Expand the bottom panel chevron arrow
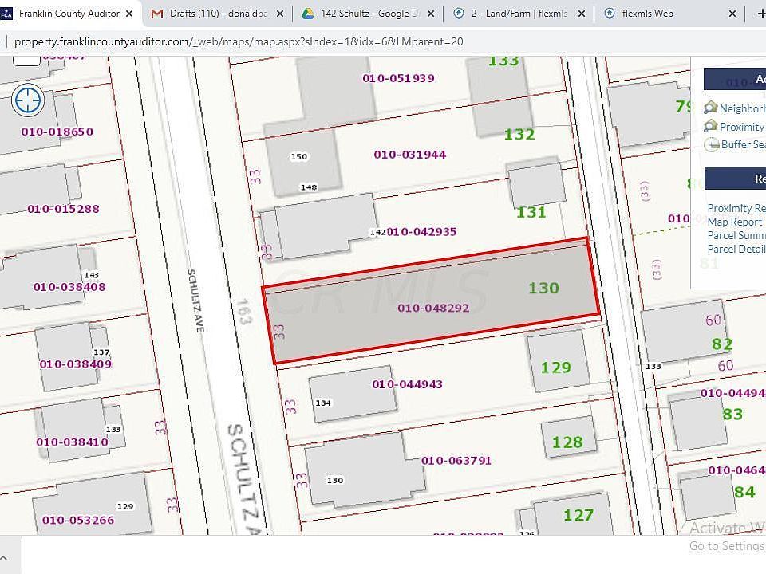The image size is (766, 574). click(3, 558)
